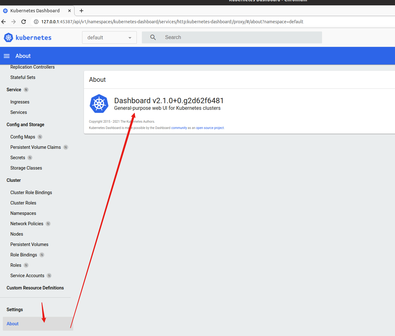The height and width of the screenshot is (336, 395).
Task: Open Cluster Roles page
Action: tap(23, 203)
